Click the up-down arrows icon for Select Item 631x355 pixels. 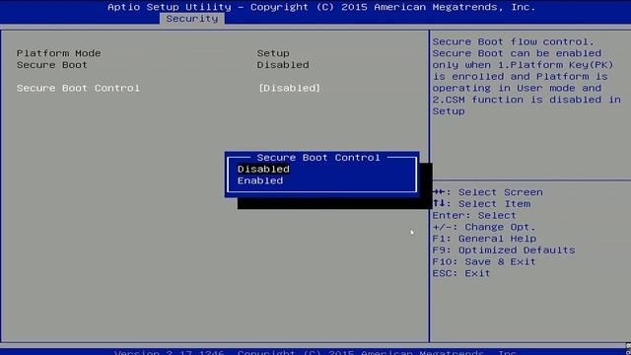pos(440,204)
